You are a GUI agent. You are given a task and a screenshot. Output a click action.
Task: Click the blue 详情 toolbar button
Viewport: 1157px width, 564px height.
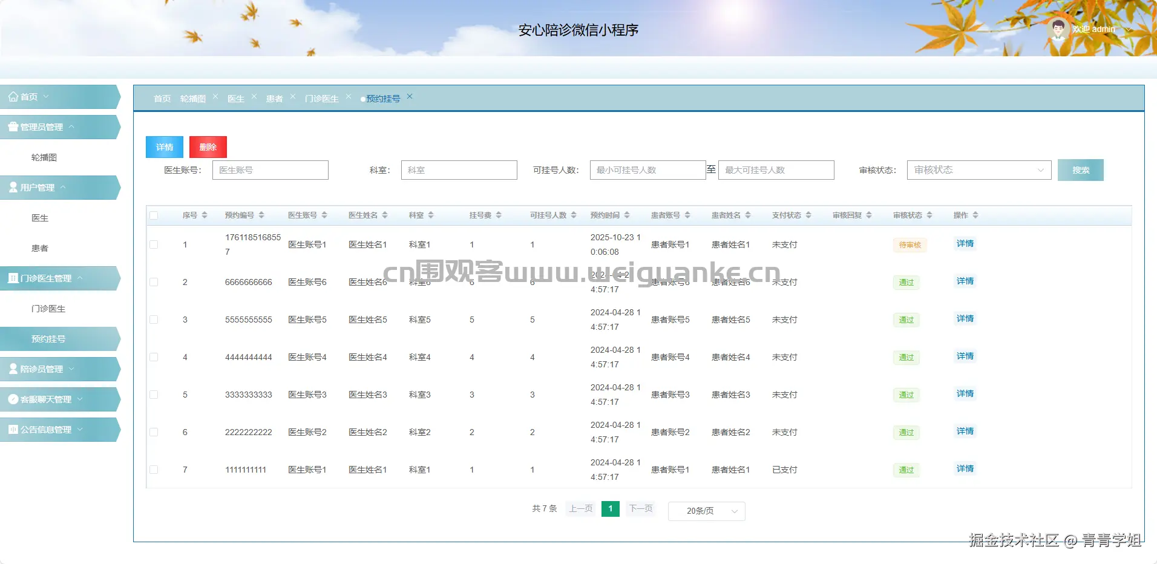point(165,147)
